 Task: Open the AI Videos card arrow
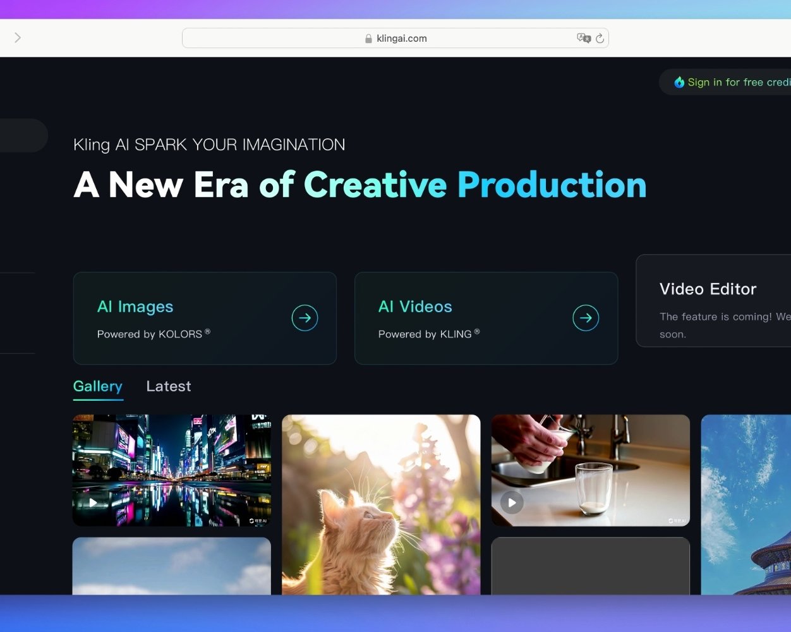click(x=586, y=318)
